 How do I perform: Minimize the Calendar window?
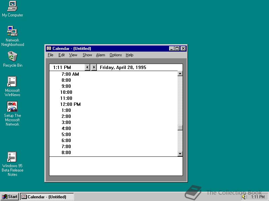[171, 49]
